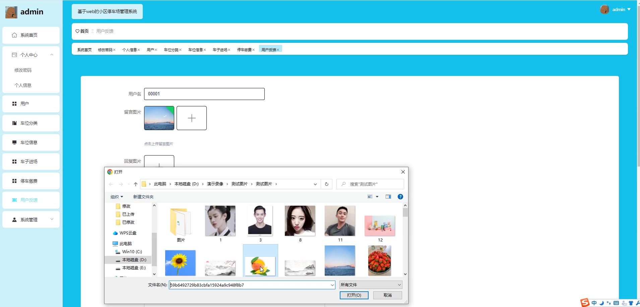Click 新建文件夹 in the dialog toolbar
The image size is (640, 307).
click(143, 197)
